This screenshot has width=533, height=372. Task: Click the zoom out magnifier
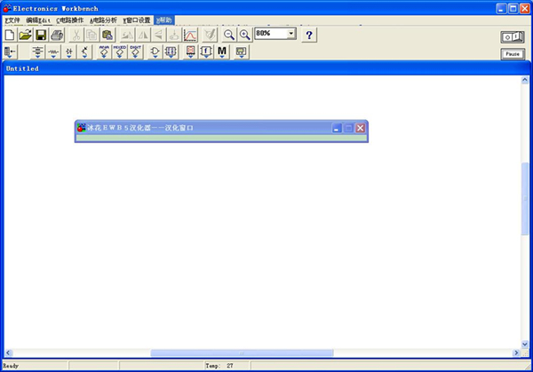pos(229,35)
